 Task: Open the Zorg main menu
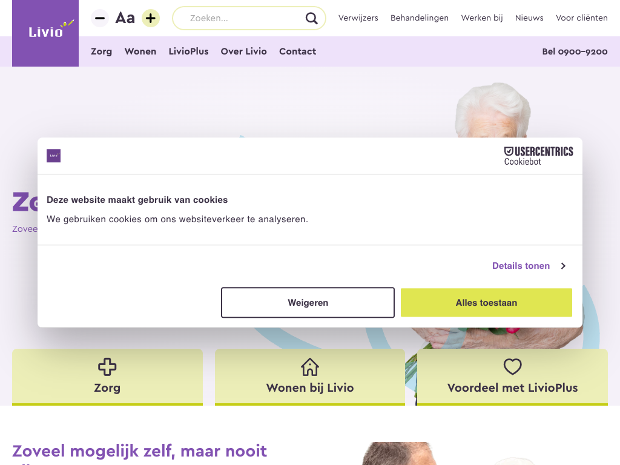tap(101, 51)
